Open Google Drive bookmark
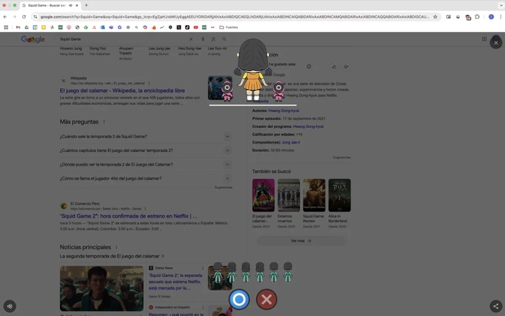Image resolution: width=505 pixels, height=316 pixels. [x=26, y=27]
